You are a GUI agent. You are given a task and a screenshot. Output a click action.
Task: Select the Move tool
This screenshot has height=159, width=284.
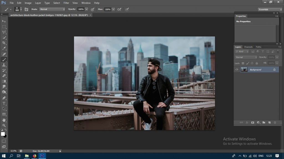[x=4, y=21]
